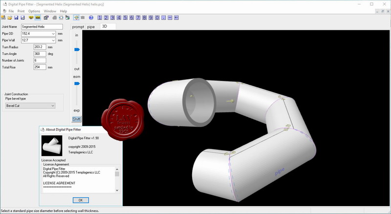Click 'Templagenics LLC' text in About dialog

[81, 152]
